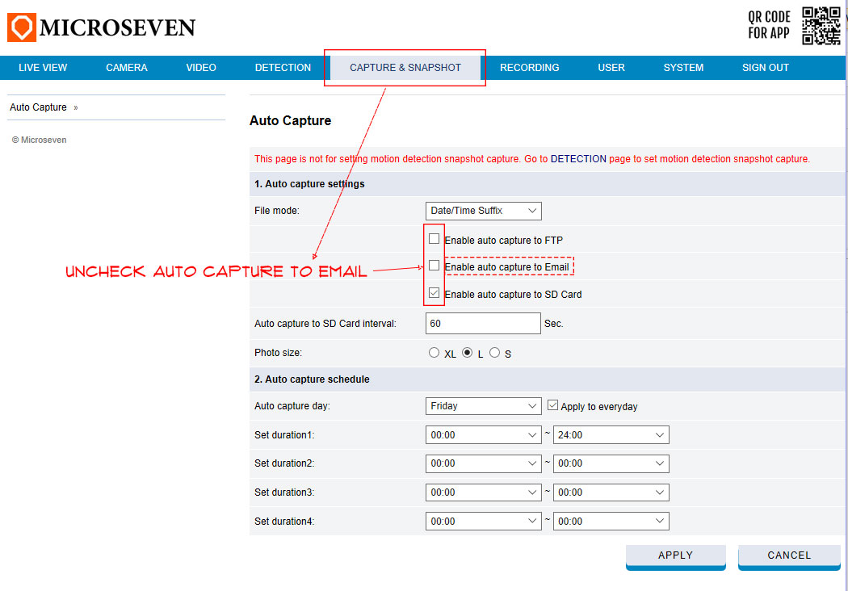Open the SYSTEM tab
Screen dimensions: 848x591
683,68
